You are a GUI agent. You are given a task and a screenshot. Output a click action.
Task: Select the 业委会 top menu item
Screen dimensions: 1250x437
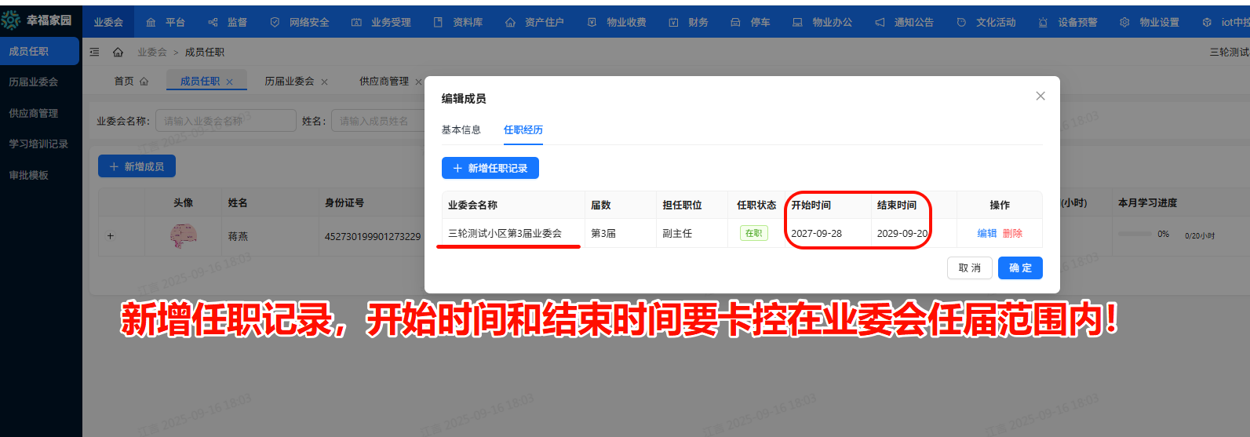(108, 22)
